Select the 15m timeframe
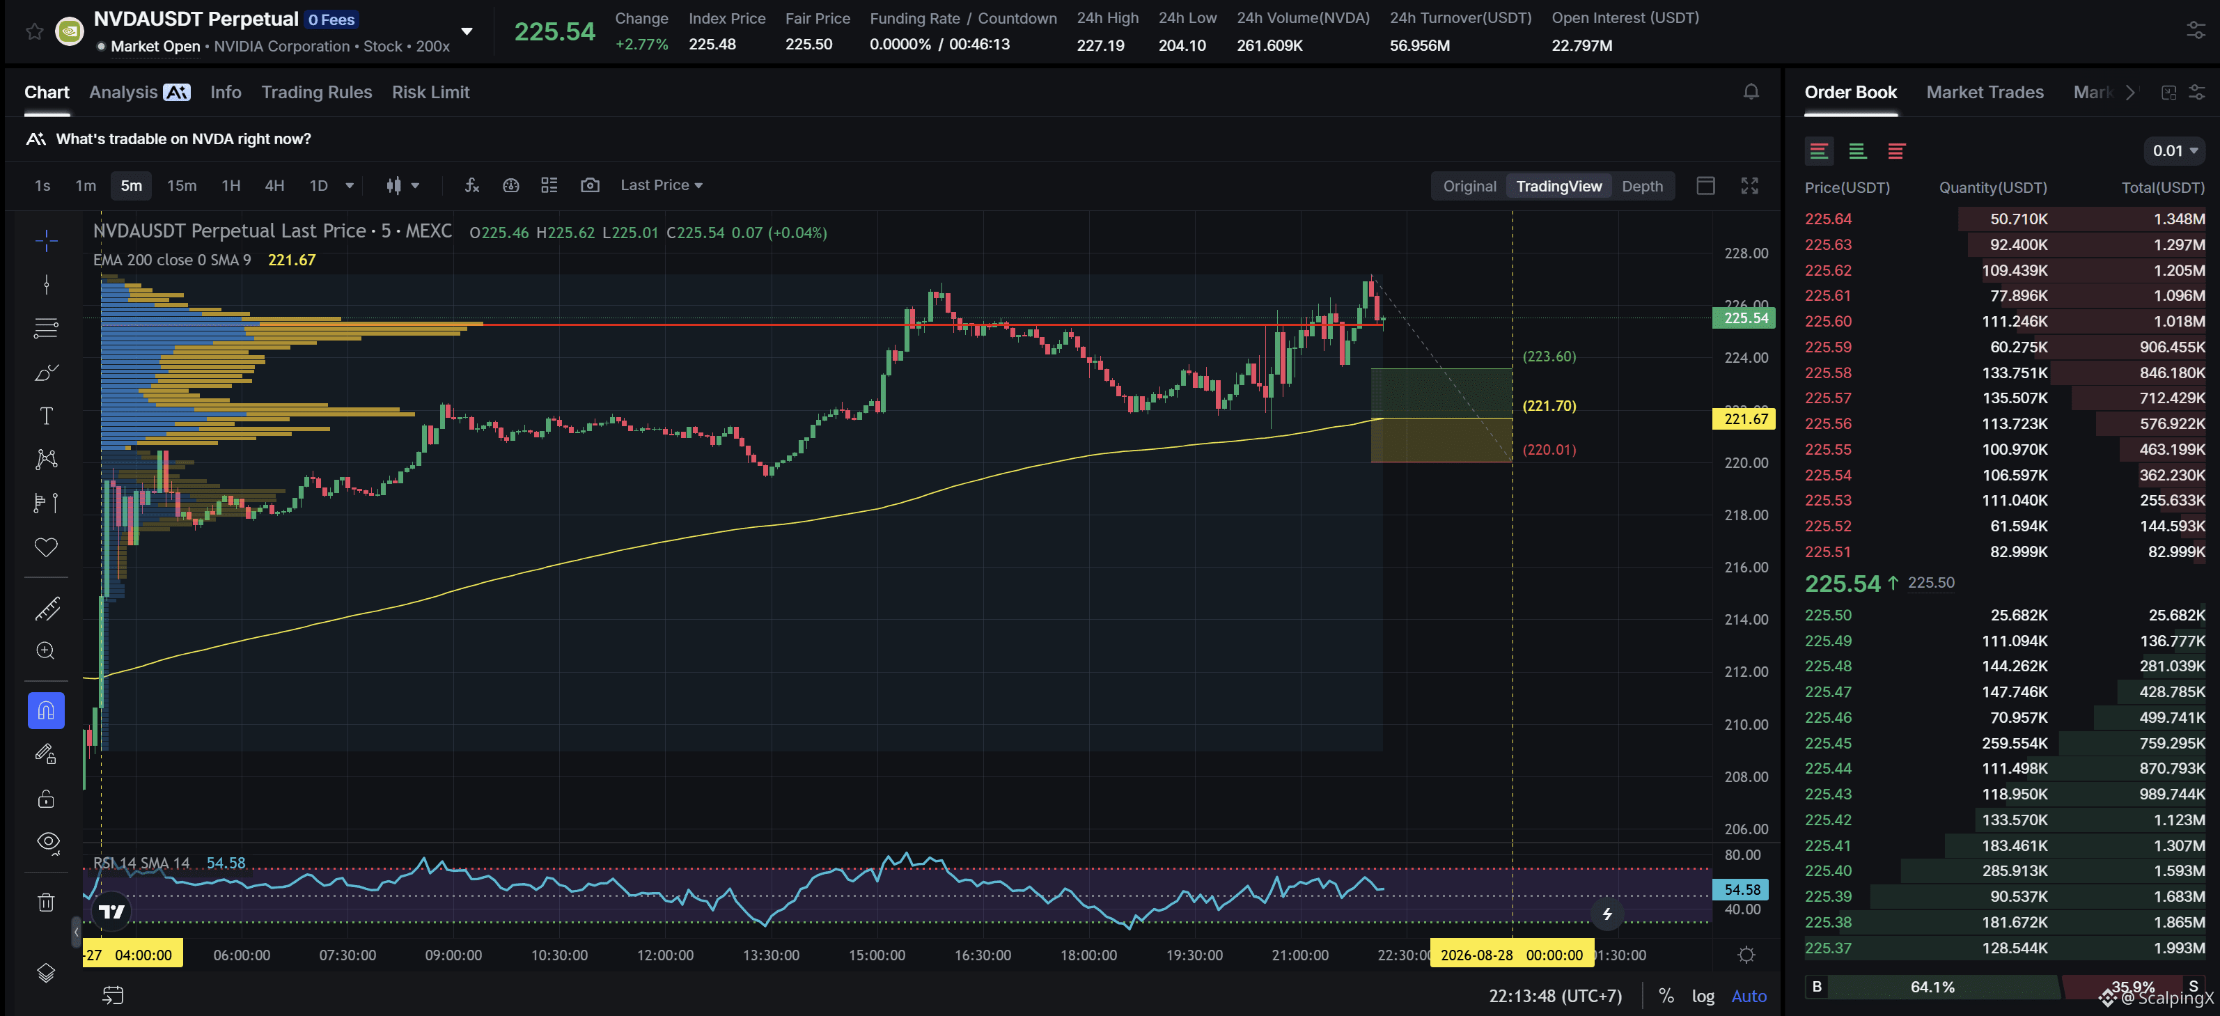 coord(181,185)
